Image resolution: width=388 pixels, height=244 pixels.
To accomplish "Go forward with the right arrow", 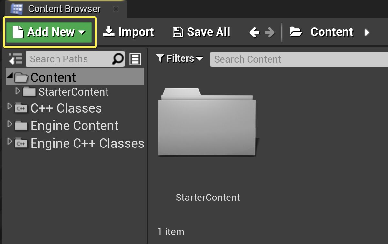I will point(269,32).
